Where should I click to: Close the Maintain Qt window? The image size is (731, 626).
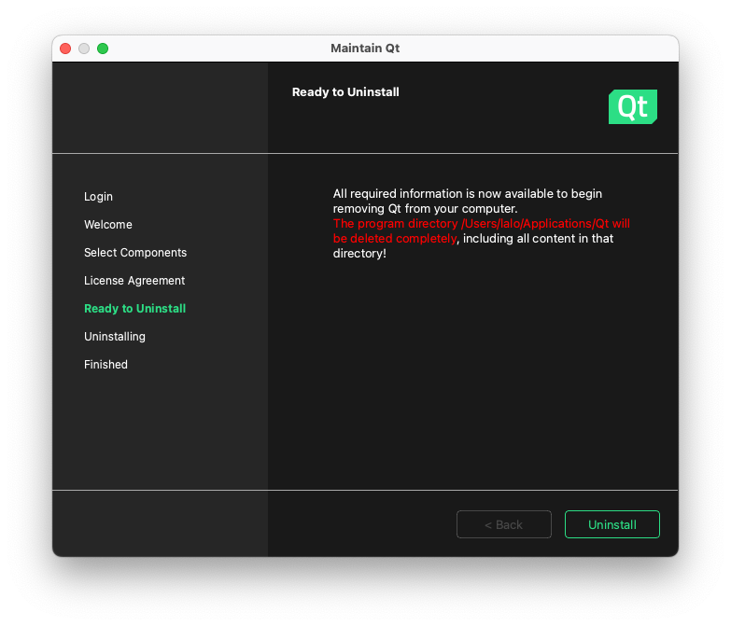65,49
